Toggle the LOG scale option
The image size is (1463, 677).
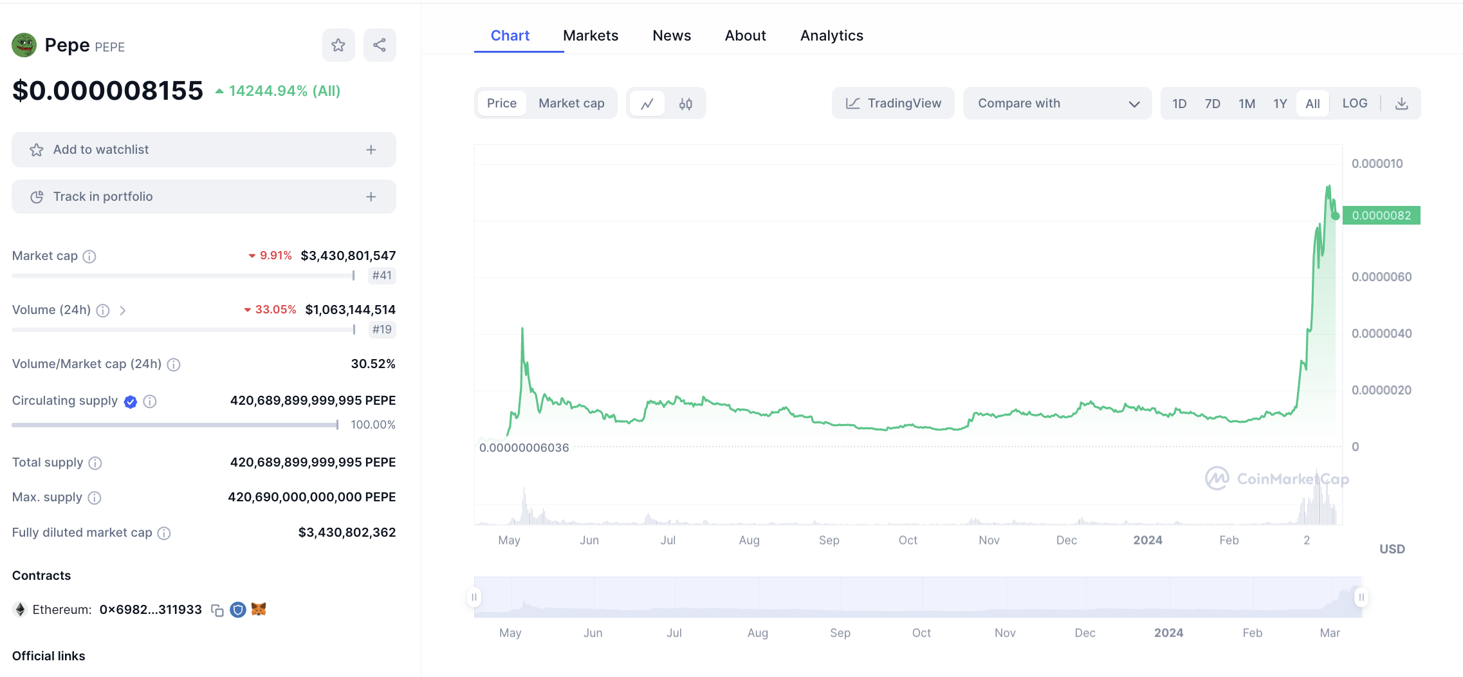click(1354, 104)
